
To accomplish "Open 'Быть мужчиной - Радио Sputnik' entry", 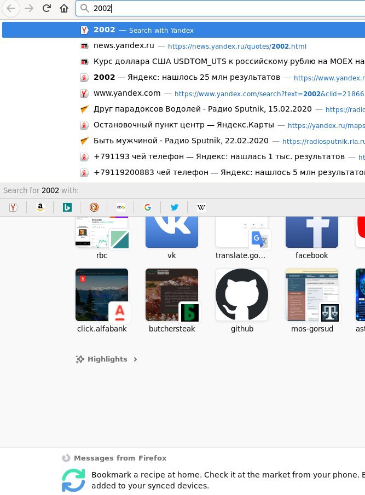I will [183, 141].
